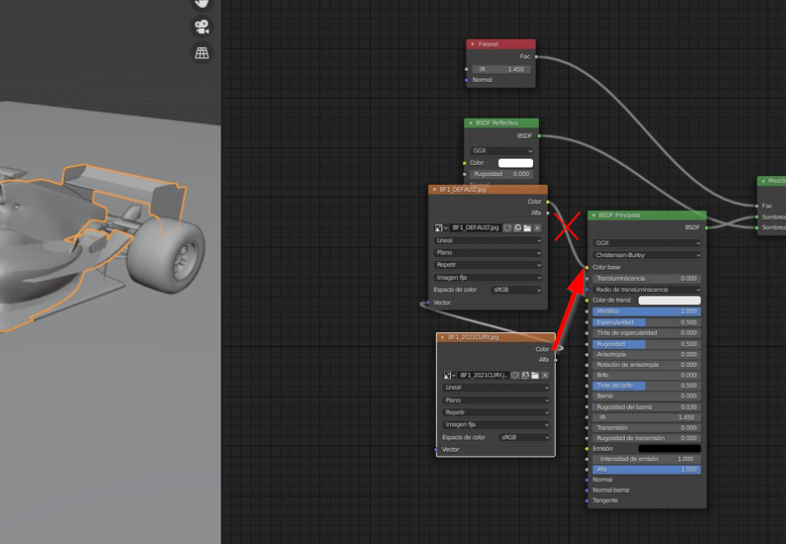Toggle fake user shield on BF1_2021CURY.jpg
Viewport: 786px width, 544px height.
516,375
